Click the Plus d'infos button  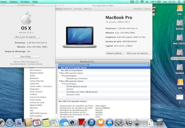point(27,57)
